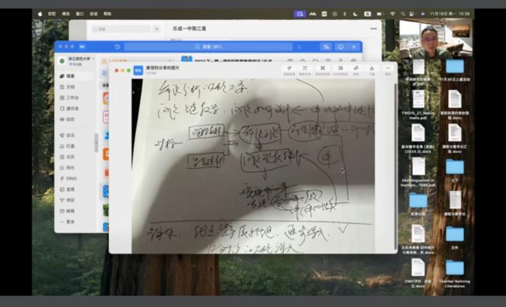Screen dimensions: 506x307
Task: Click the forward icon in image viewer toolbar
Action: click(355, 69)
